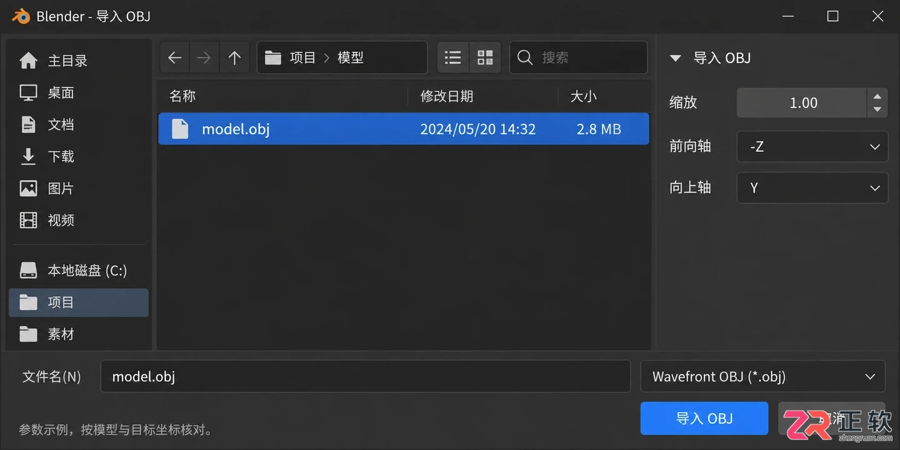900x450 pixels.
Task: Select model.obj in the file list
Action: tap(404, 129)
